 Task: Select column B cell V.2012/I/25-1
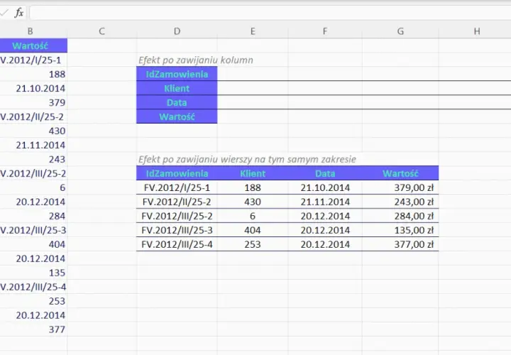[x=33, y=60]
